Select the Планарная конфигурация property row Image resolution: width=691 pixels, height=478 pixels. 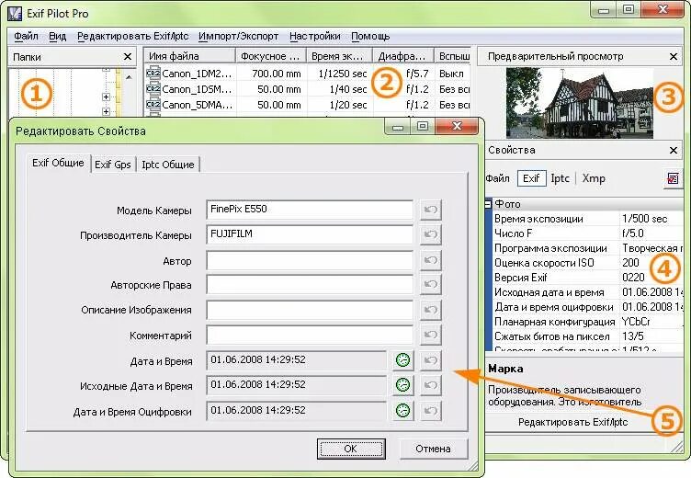(x=588, y=322)
